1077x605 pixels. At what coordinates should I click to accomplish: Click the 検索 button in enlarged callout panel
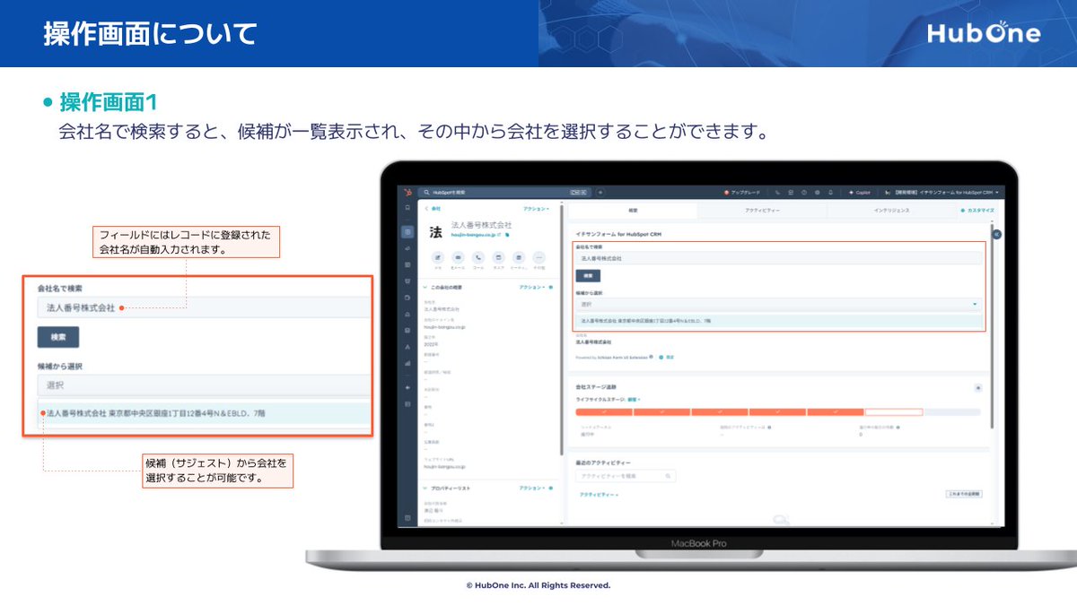(x=58, y=337)
